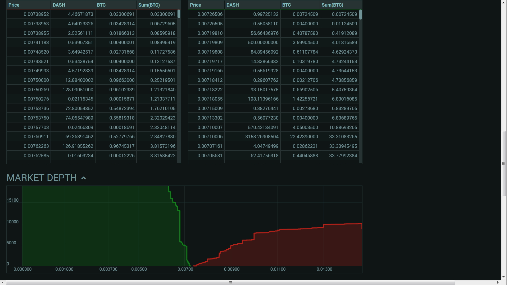This screenshot has width=508, height=285.
Task: Click the scroll-down arrow of page scrollbar
Action: pyautogui.click(x=504, y=277)
